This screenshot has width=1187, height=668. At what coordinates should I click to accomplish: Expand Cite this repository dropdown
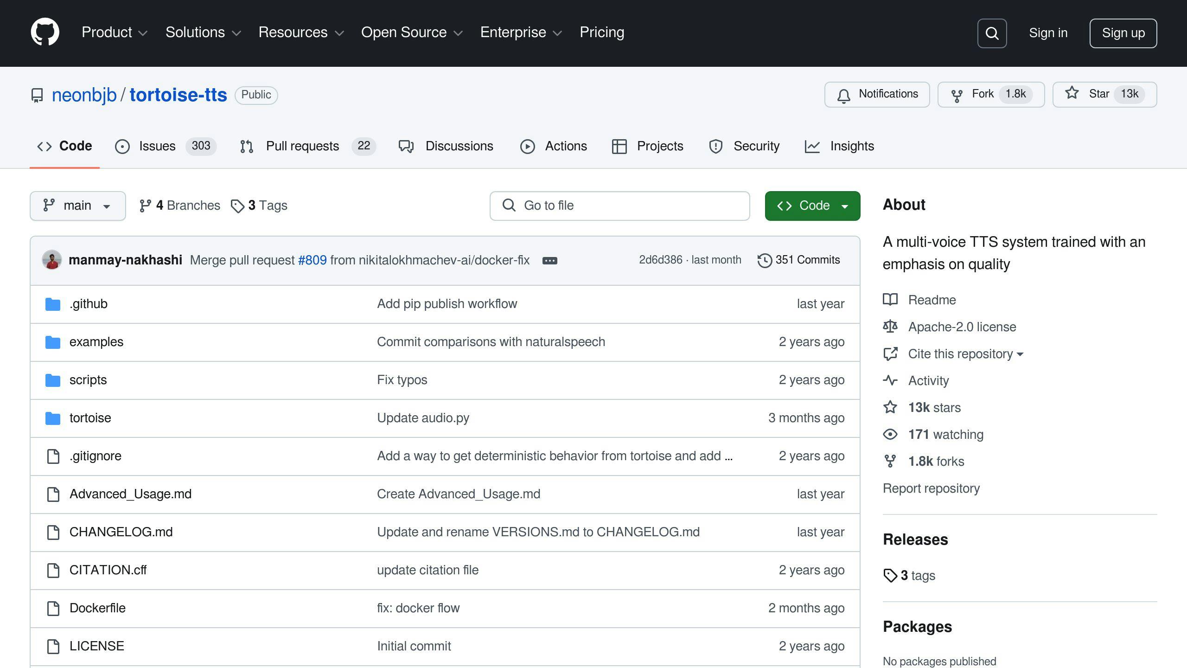pyautogui.click(x=953, y=354)
